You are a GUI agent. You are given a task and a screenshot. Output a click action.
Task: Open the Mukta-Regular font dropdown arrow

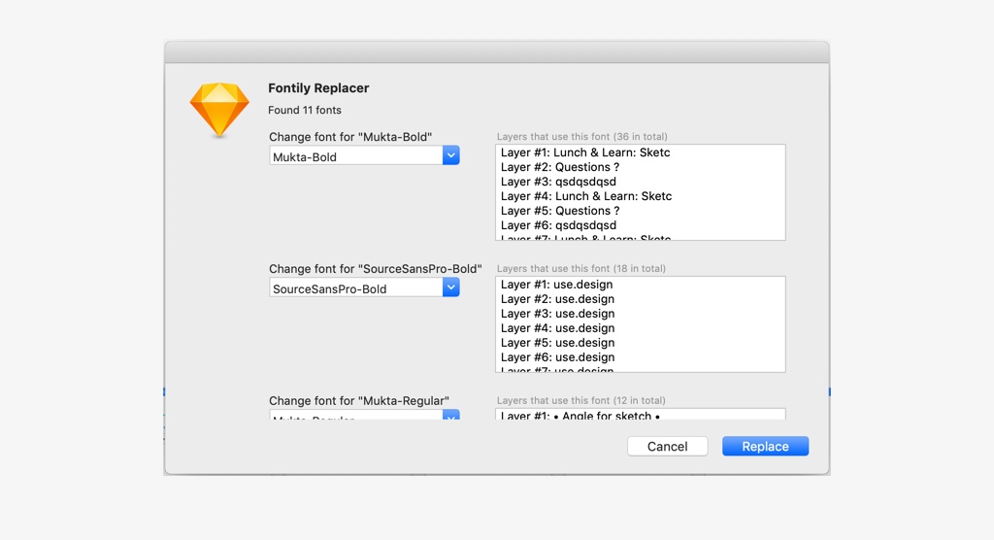click(x=450, y=415)
